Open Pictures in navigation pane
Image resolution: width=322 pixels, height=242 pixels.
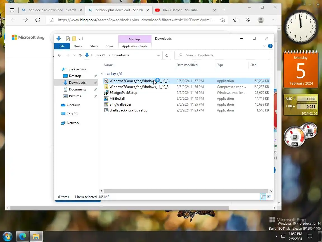[75, 96]
